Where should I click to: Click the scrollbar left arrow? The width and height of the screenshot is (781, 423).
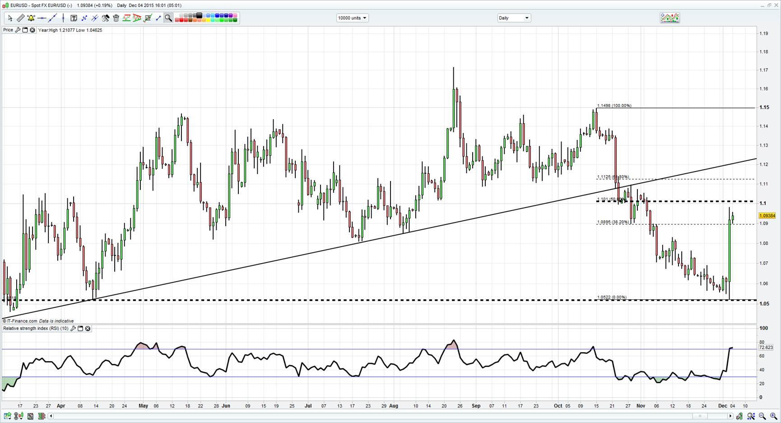pos(51,416)
